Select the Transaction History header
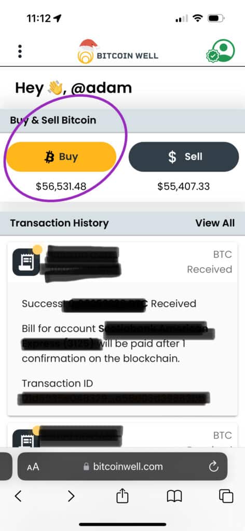The width and height of the screenshot is (245, 531). click(x=59, y=223)
